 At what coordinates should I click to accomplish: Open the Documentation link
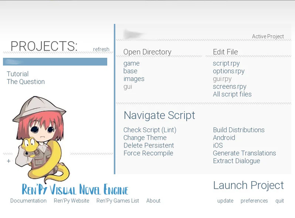pos(29,201)
